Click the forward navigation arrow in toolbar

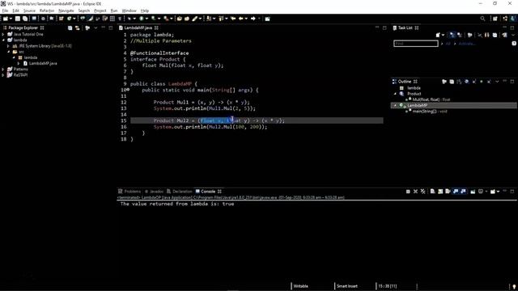[x=253, y=19]
